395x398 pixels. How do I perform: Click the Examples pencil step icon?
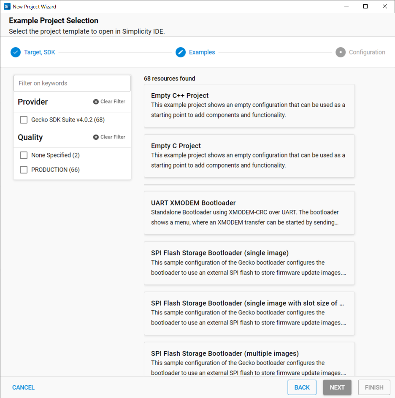(x=181, y=52)
